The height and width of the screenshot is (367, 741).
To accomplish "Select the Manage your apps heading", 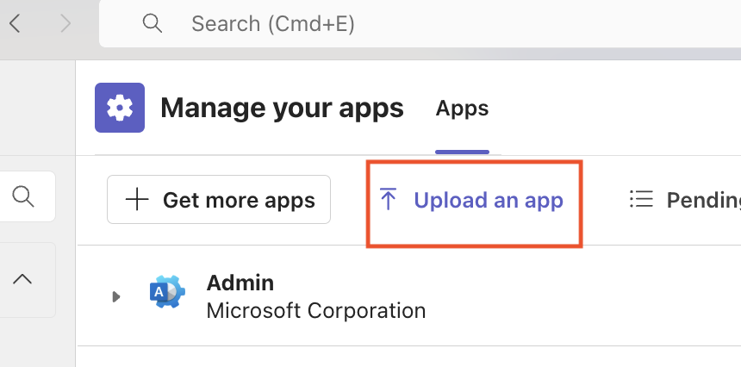I will [282, 109].
